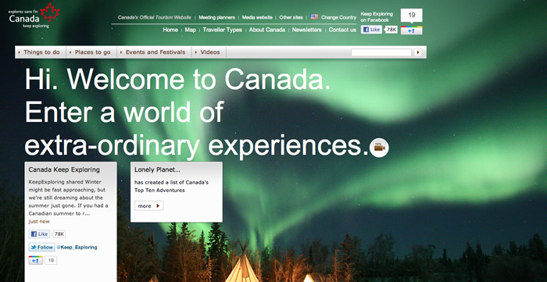The image size is (547, 282).
Task: Click the Google +1 button in header
Action: point(411,30)
